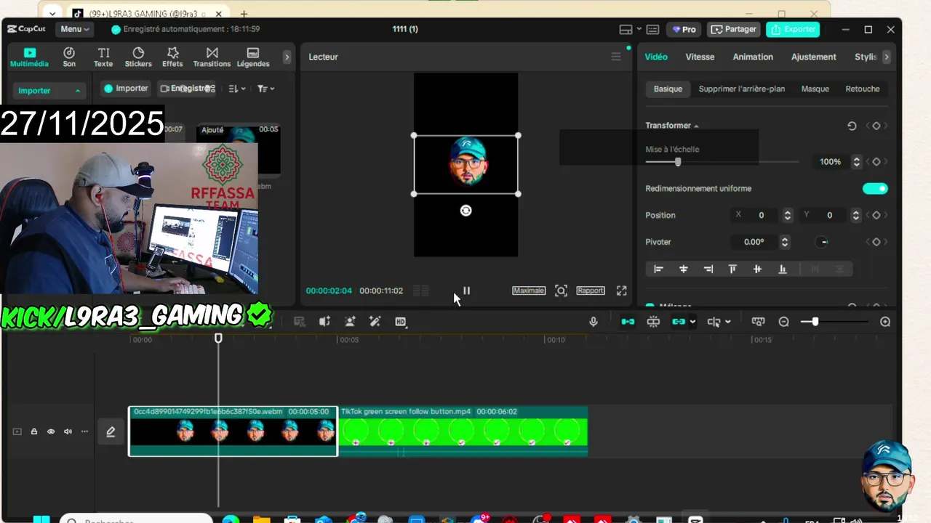Open the Transitions panel
931x523 pixels.
pyautogui.click(x=212, y=57)
